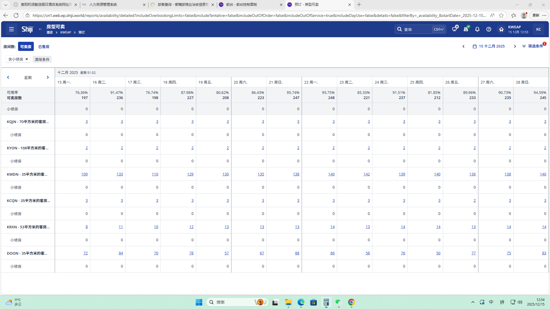Open the notifications bell
Screen dimensions: 550x309
[477, 29]
